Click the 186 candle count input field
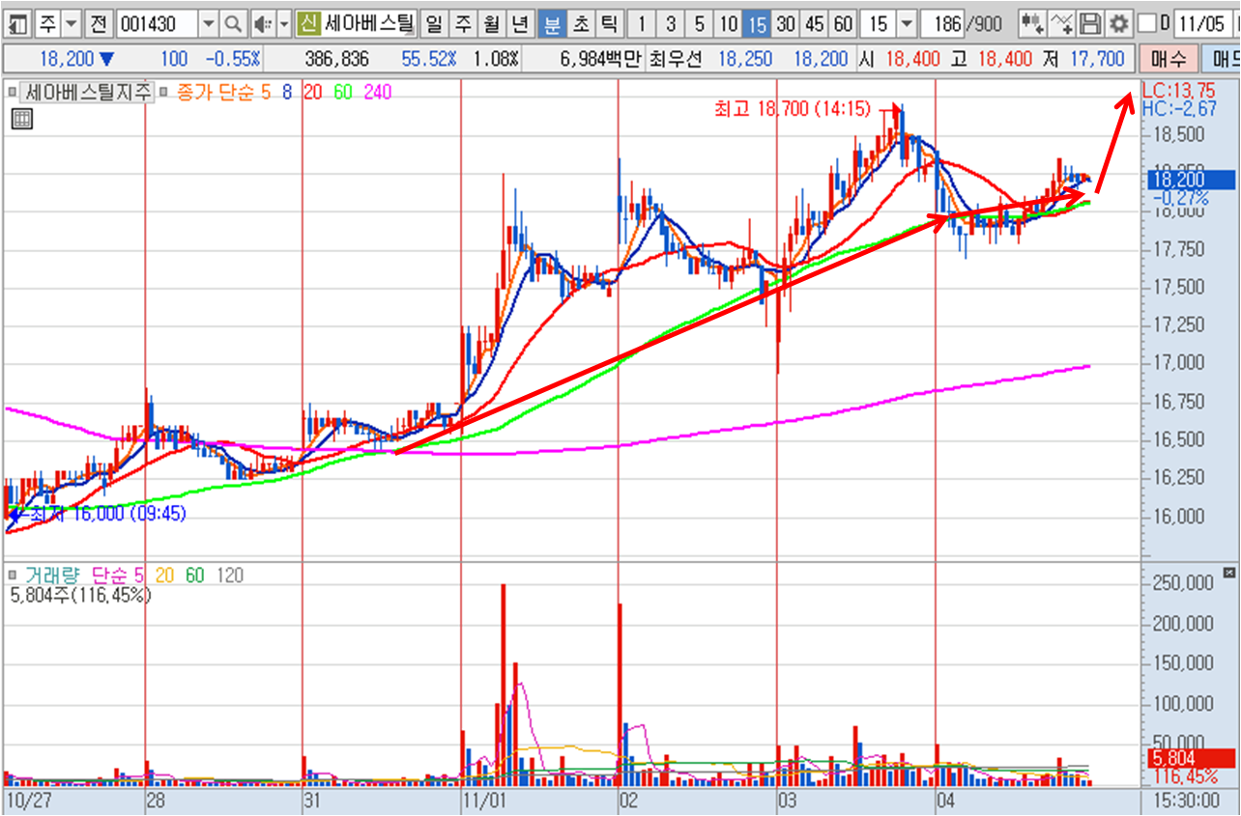The image size is (1241, 816). coord(940,22)
